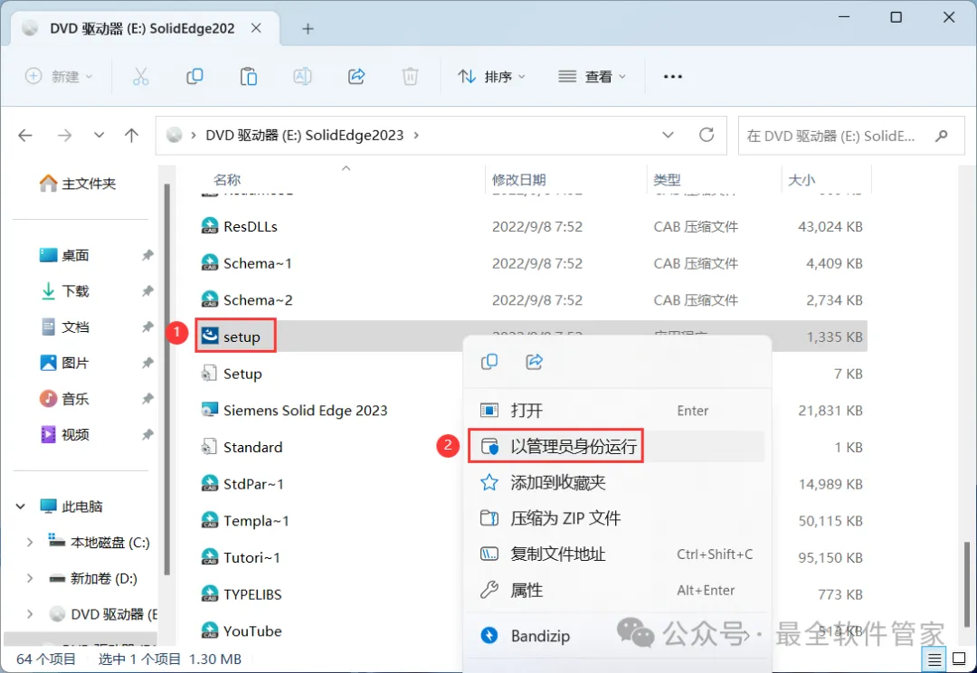Open 图片 pictures folder in sidebar
Screen dimensions: 977x673
[x=65, y=363]
